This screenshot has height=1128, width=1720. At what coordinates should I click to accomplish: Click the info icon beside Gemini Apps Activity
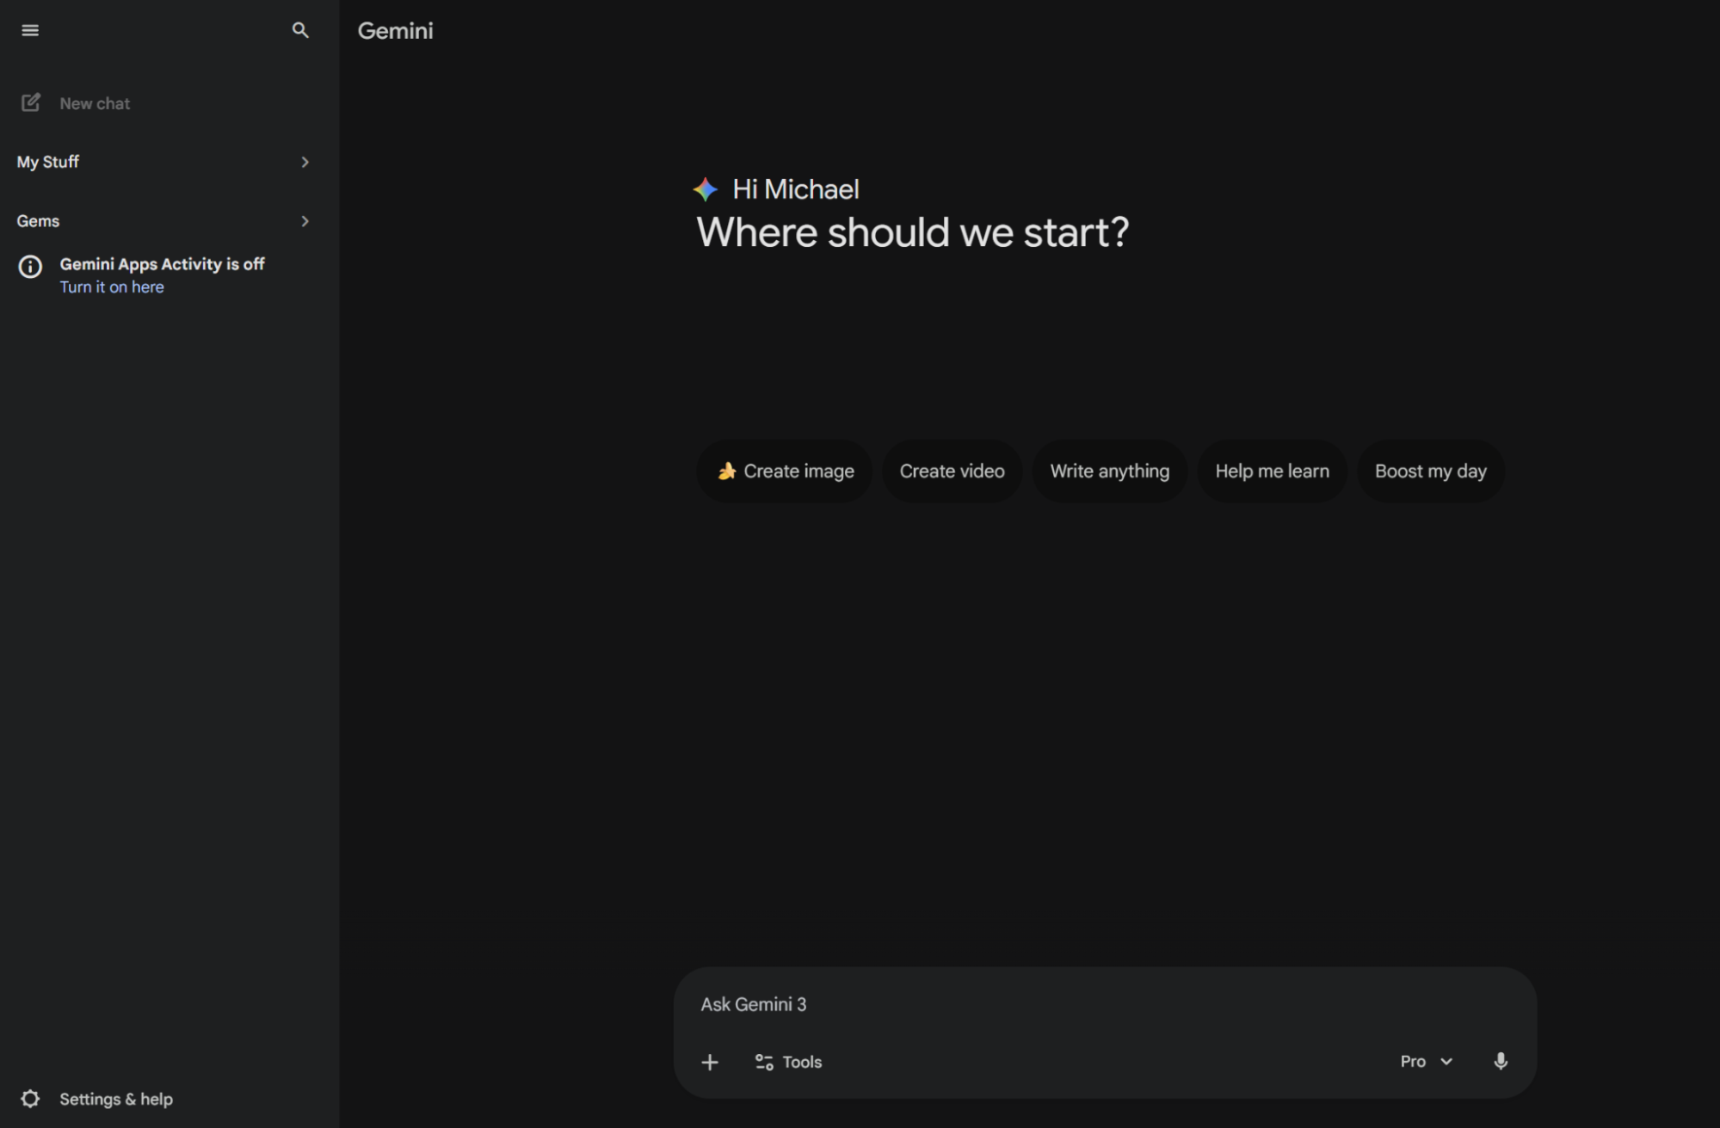point(30,267)
